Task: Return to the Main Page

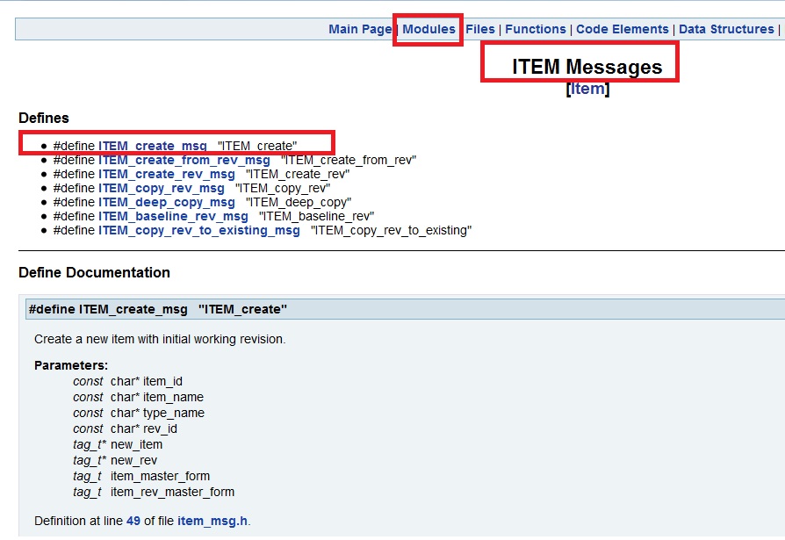Action: point(360,29)
